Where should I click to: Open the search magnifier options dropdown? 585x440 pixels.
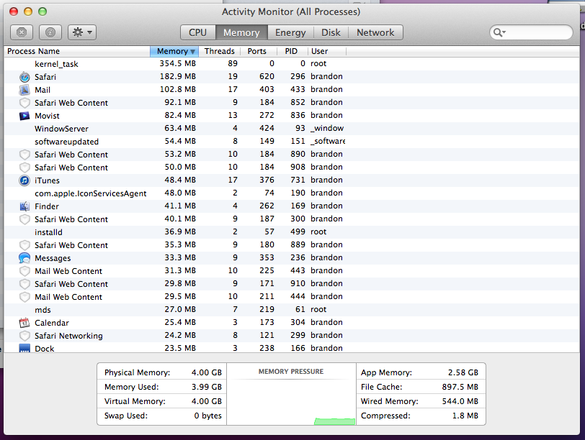click(x=499, y=32)
